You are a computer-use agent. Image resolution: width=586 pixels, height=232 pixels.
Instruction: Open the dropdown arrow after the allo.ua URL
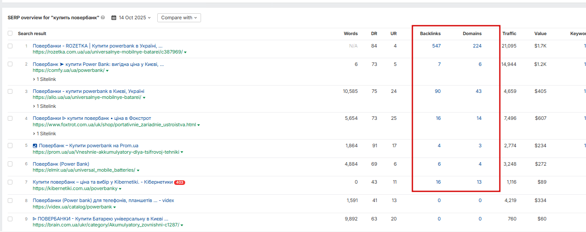pos(144,98)
